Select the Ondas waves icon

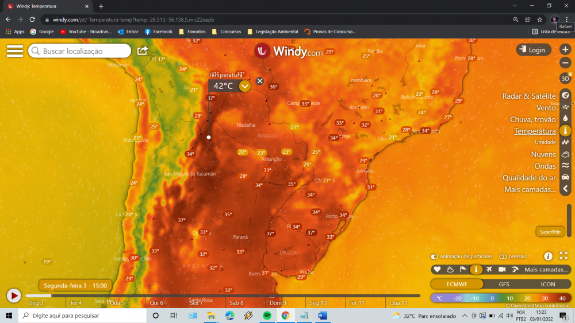tap(565, 166)
